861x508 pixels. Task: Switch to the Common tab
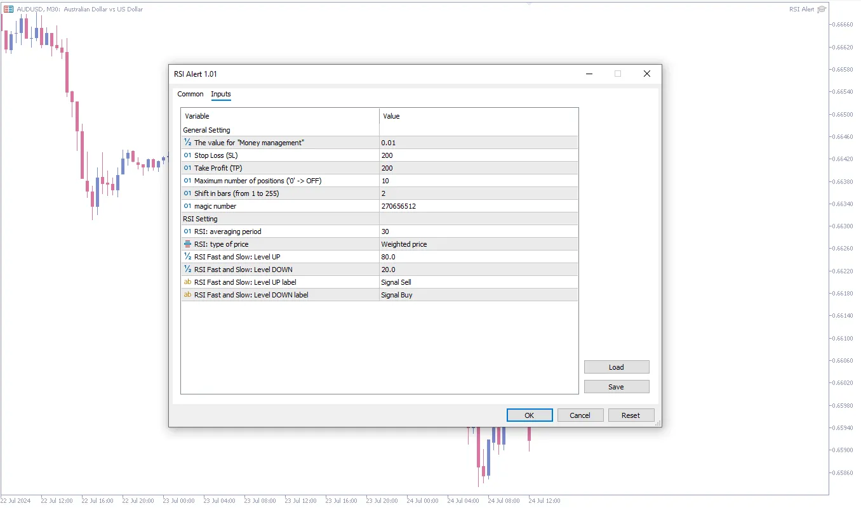click(190, 94)
